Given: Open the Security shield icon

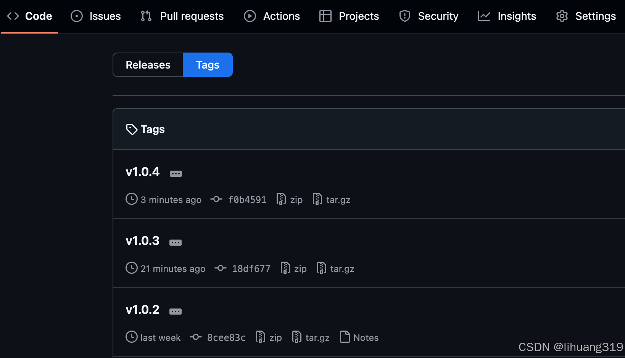Looking at the screenshot, I should click(x=404, y=16).
